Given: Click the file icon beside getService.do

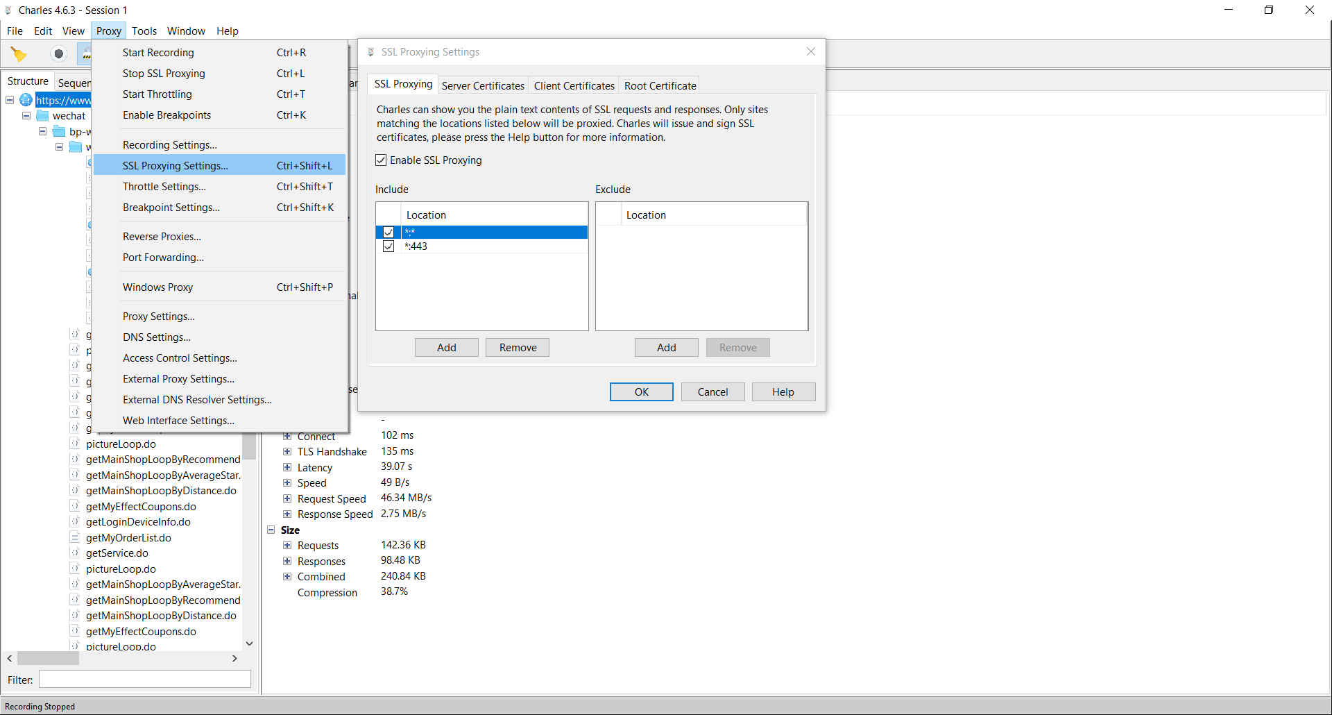Looking at the screenshot, I should (75, 553).
